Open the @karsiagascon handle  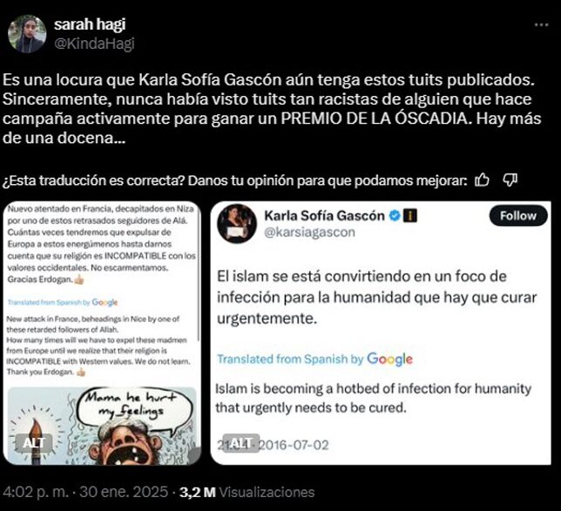(x=309, y=232)
